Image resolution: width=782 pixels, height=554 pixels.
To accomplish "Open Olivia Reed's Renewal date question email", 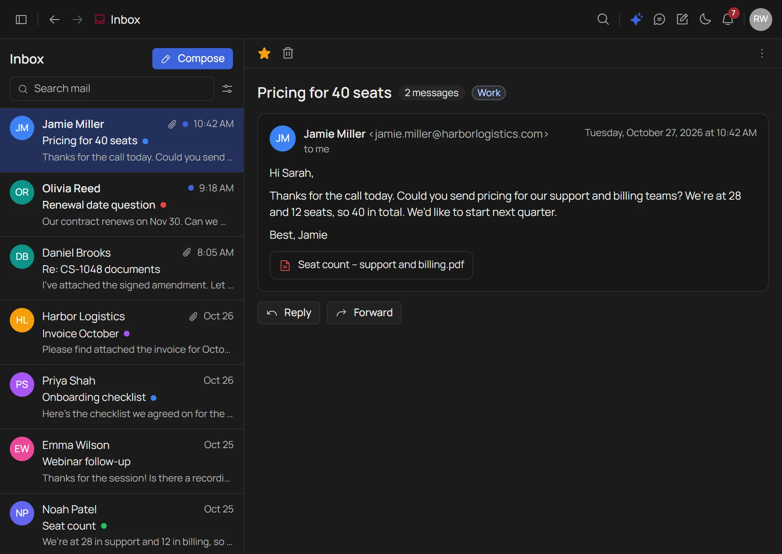I will pos(122,204).
